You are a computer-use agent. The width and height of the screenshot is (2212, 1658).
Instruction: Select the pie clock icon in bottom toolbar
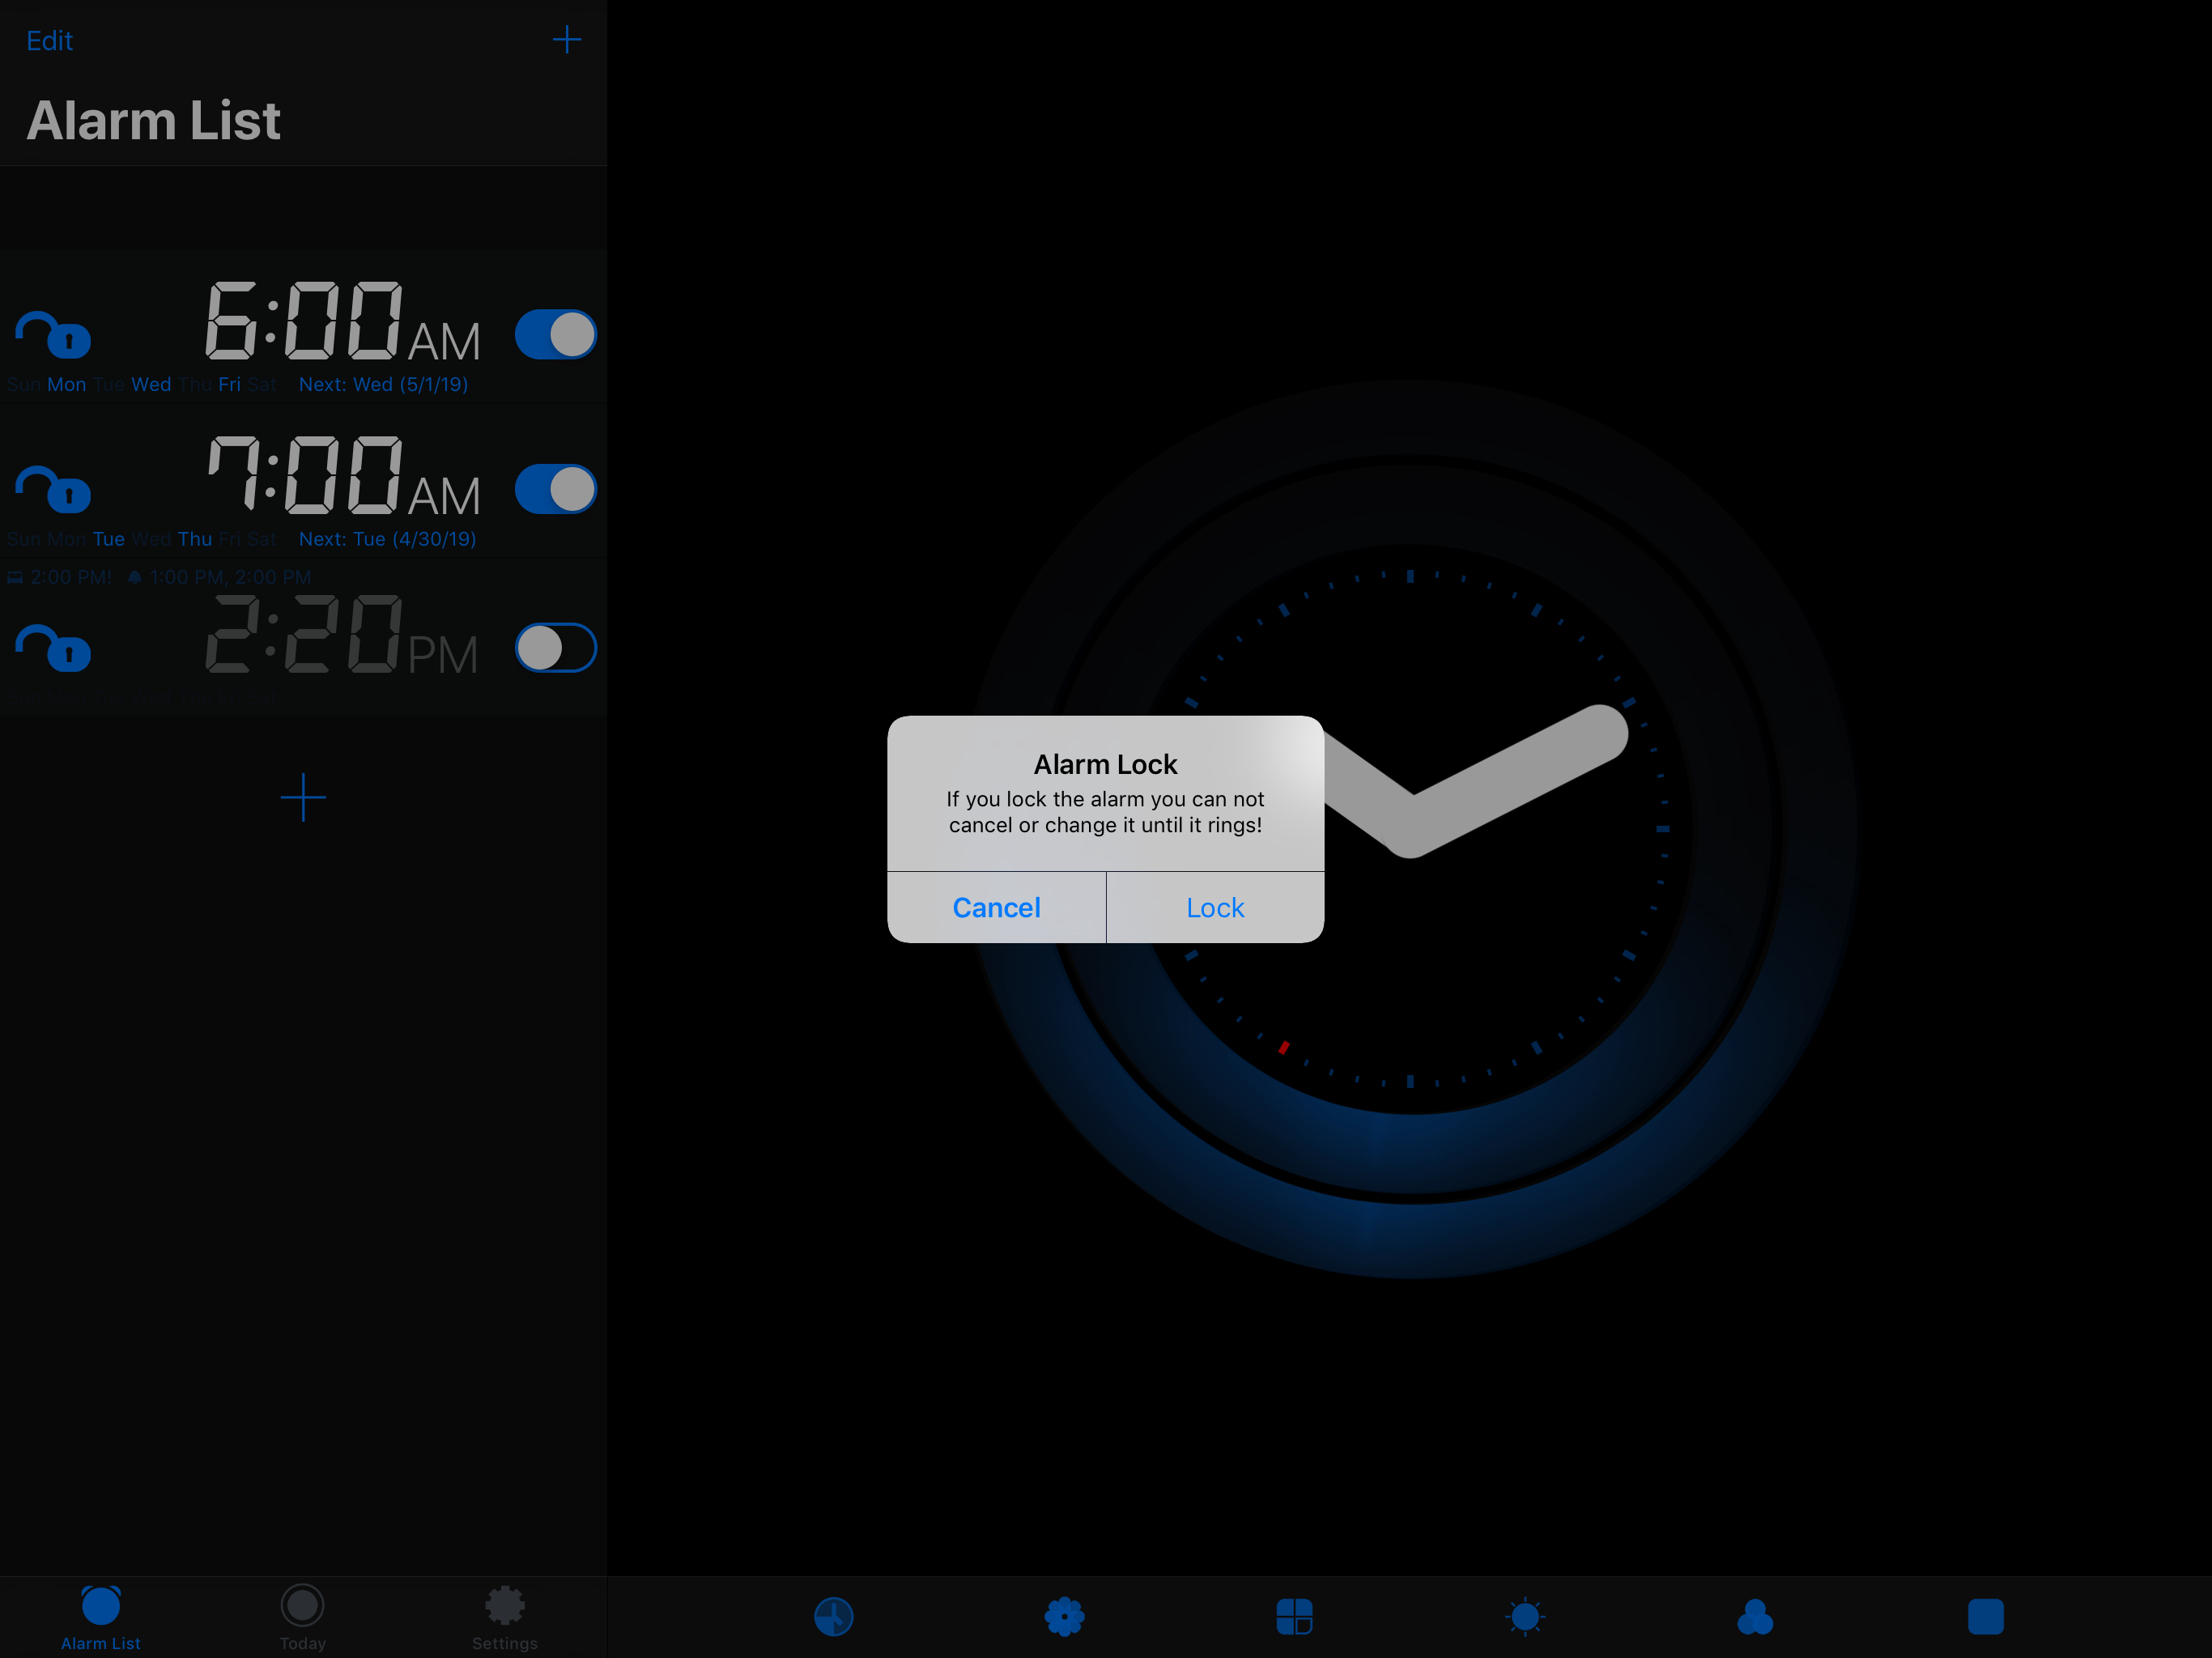coord(833,1616)
